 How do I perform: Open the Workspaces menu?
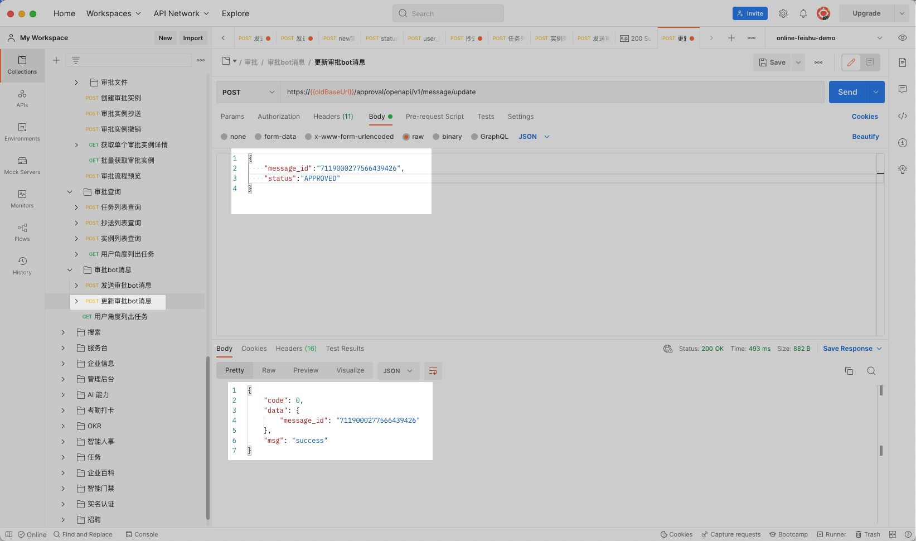click(x=114, y=13)
